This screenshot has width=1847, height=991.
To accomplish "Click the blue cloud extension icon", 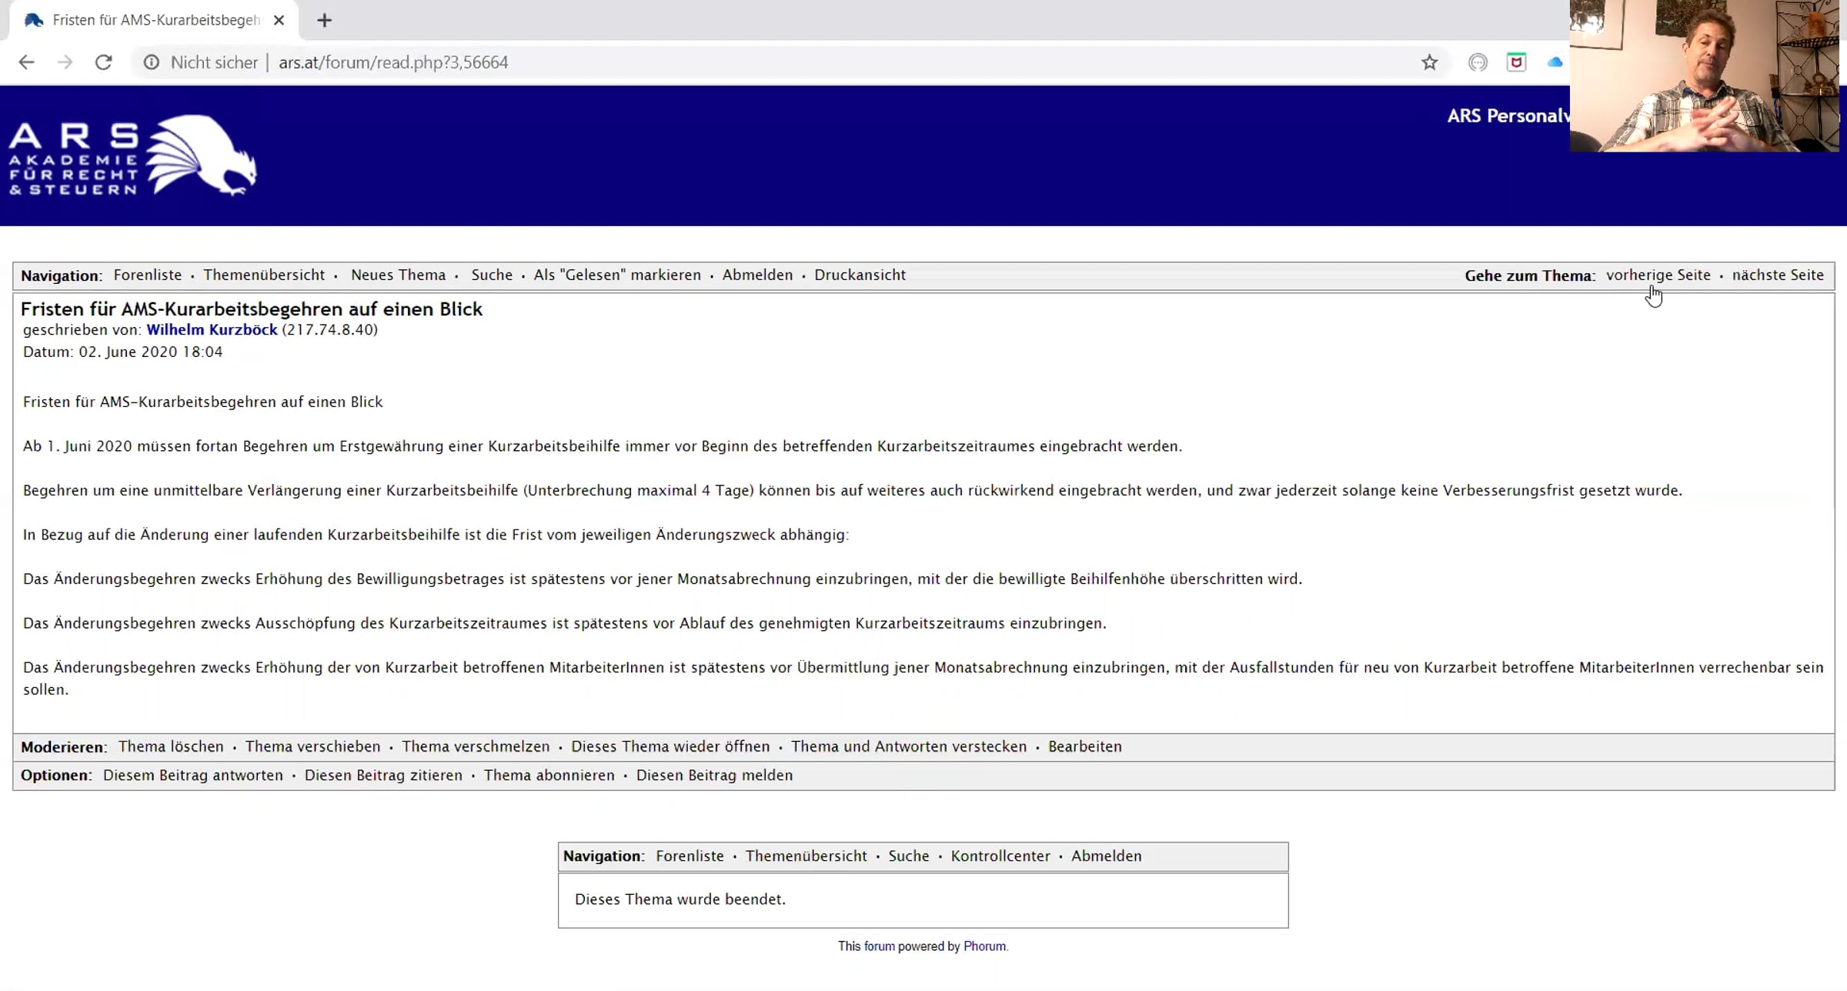I will click(1555, 62).
